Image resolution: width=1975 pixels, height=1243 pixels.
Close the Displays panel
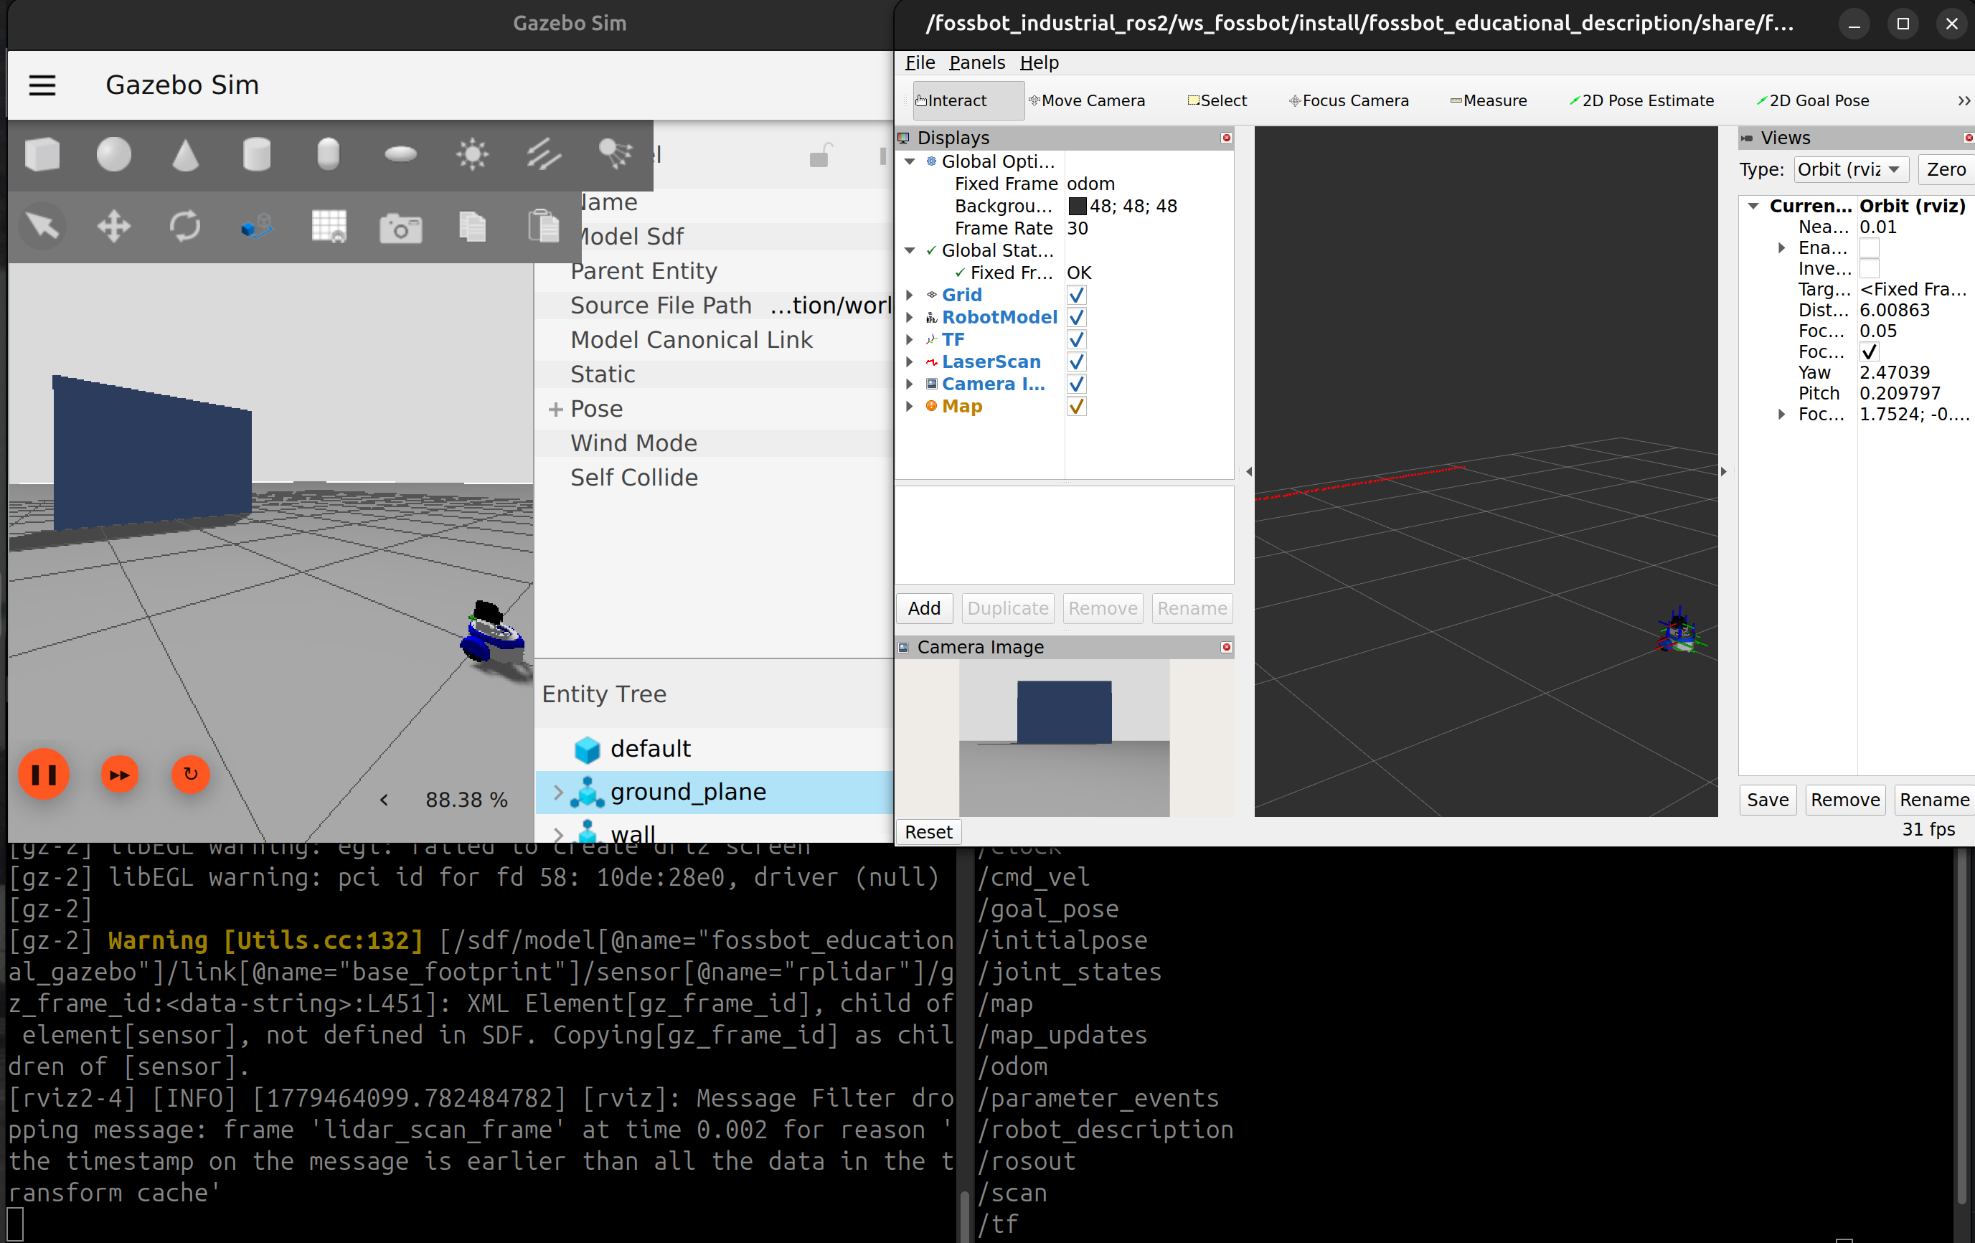tap(1226, 138)
